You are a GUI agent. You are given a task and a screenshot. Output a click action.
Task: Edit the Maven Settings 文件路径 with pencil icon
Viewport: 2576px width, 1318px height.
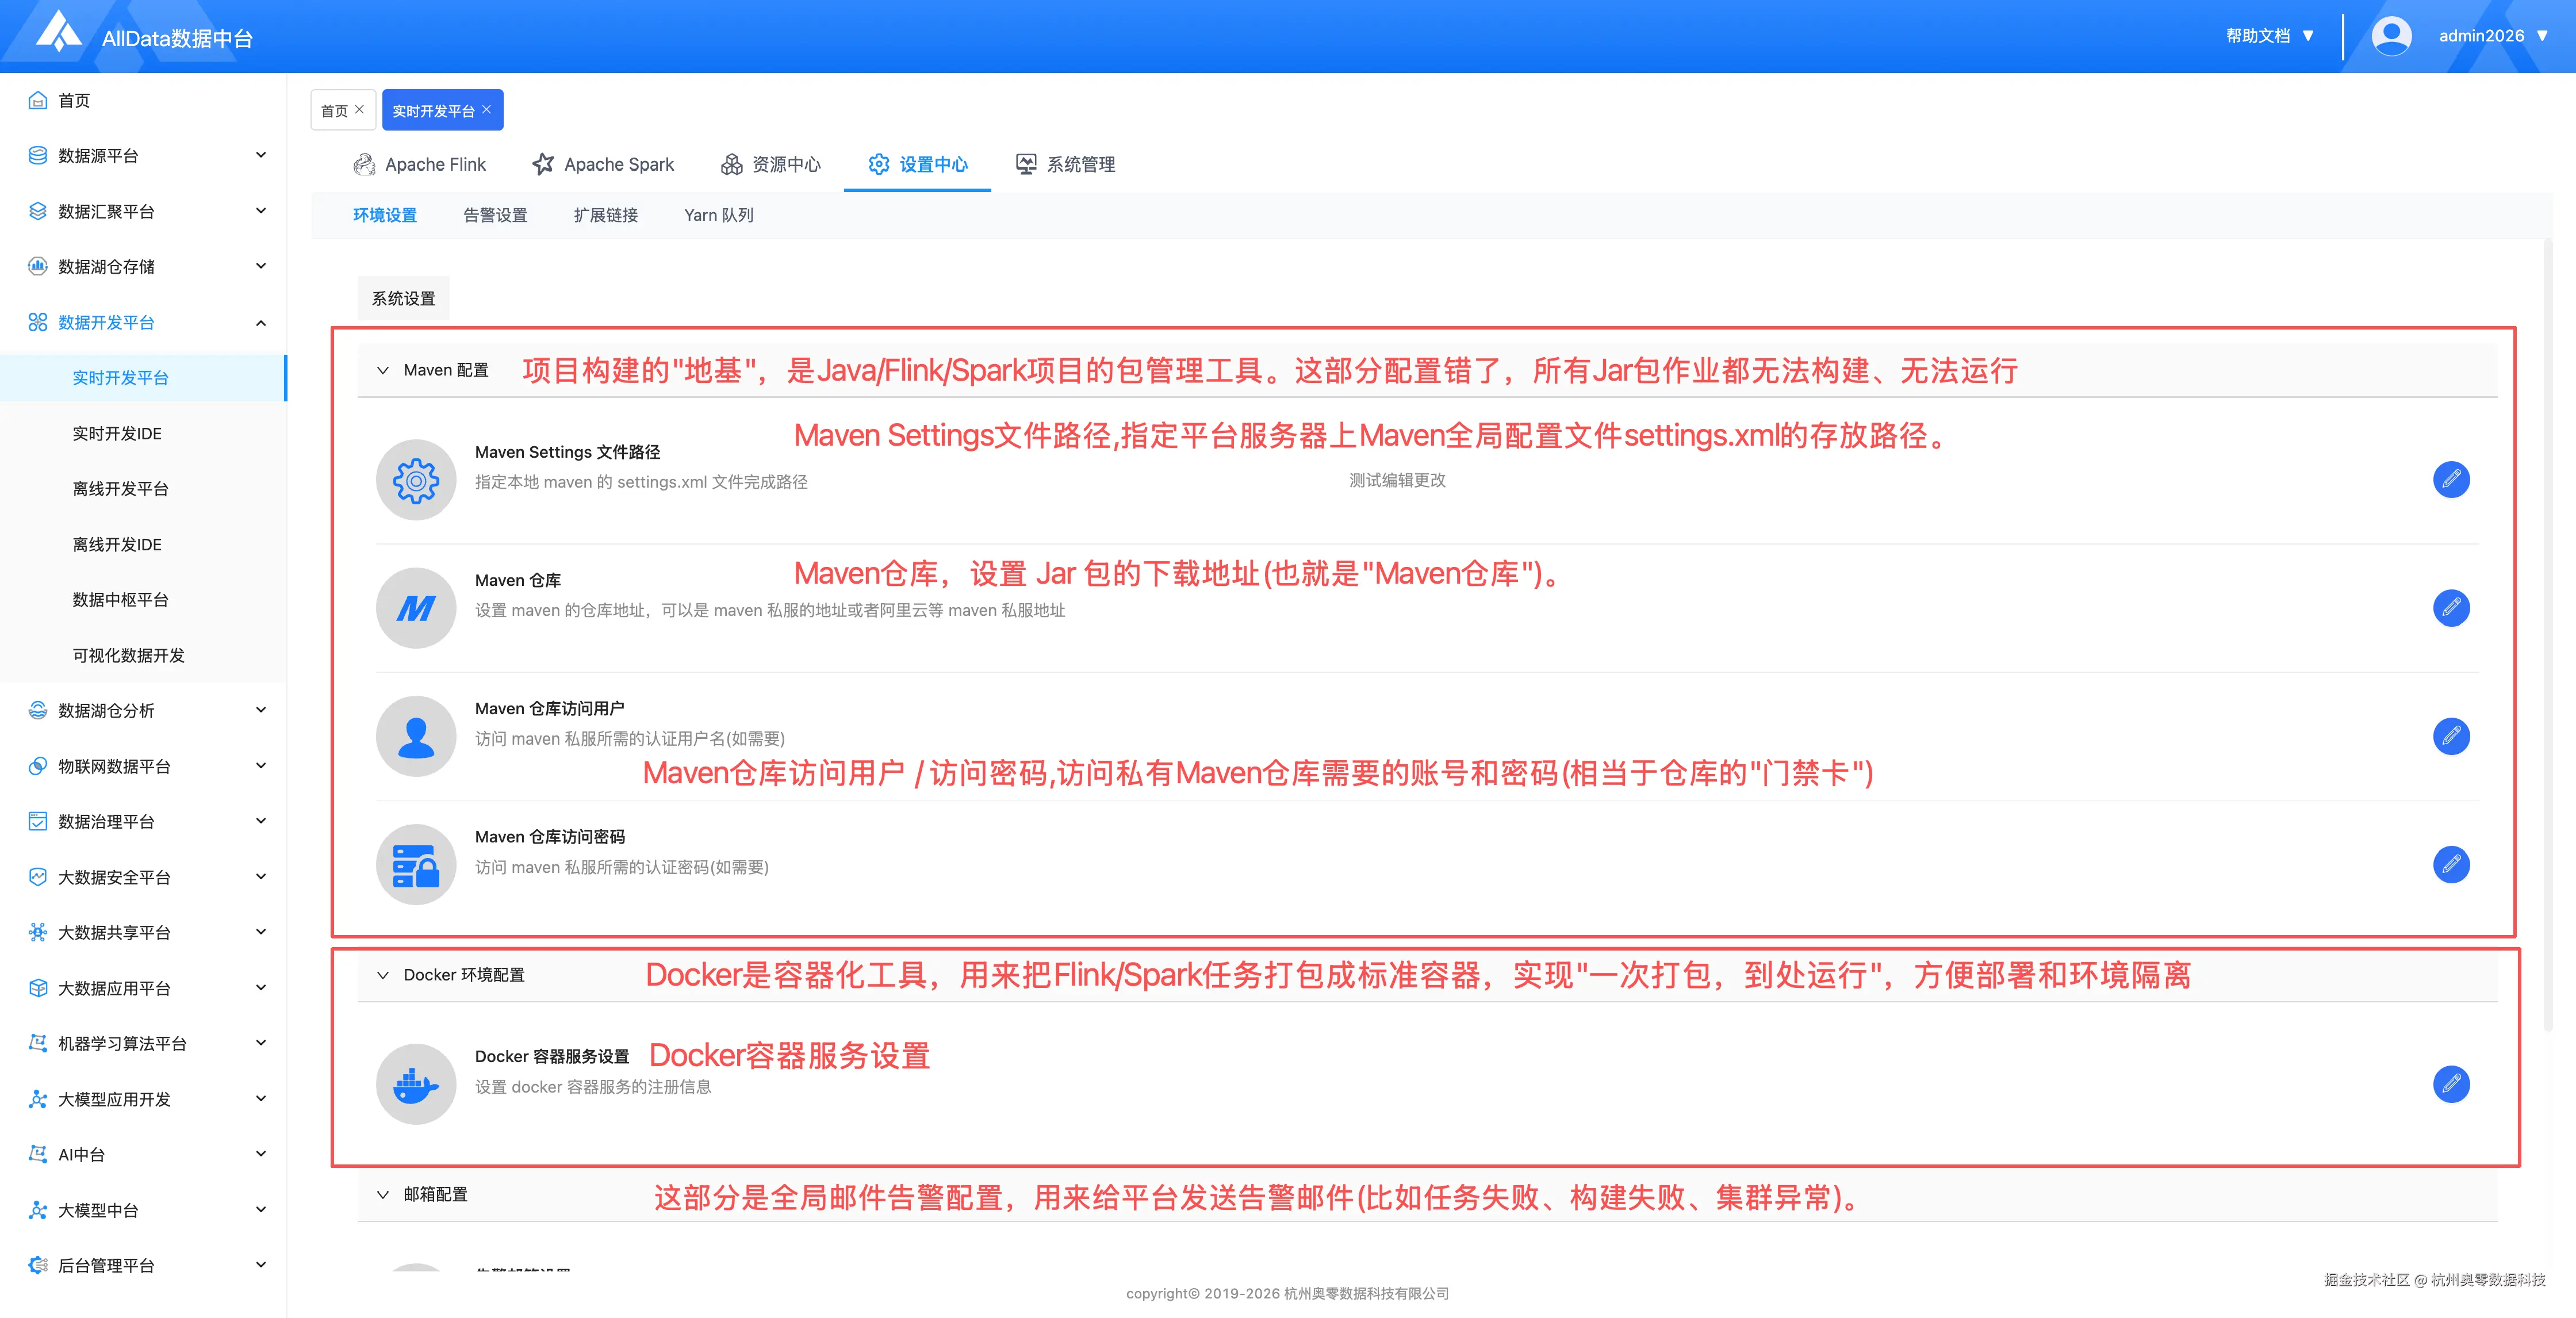click(2451, 480)
